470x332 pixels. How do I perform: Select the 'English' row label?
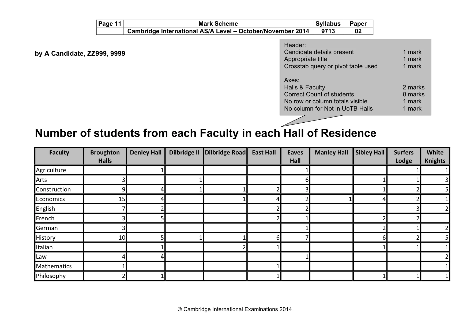pos(45,209)
